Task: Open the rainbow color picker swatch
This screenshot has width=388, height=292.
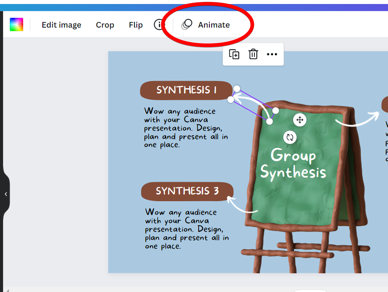Action: pos(16,25)
